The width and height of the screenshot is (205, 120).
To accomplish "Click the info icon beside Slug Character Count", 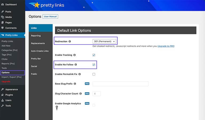I will click(81, 94).
